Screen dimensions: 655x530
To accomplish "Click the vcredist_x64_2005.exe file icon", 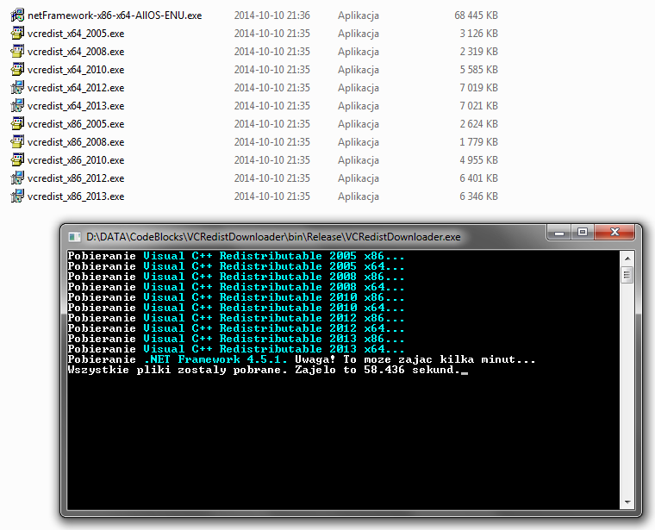I will 17,34.
